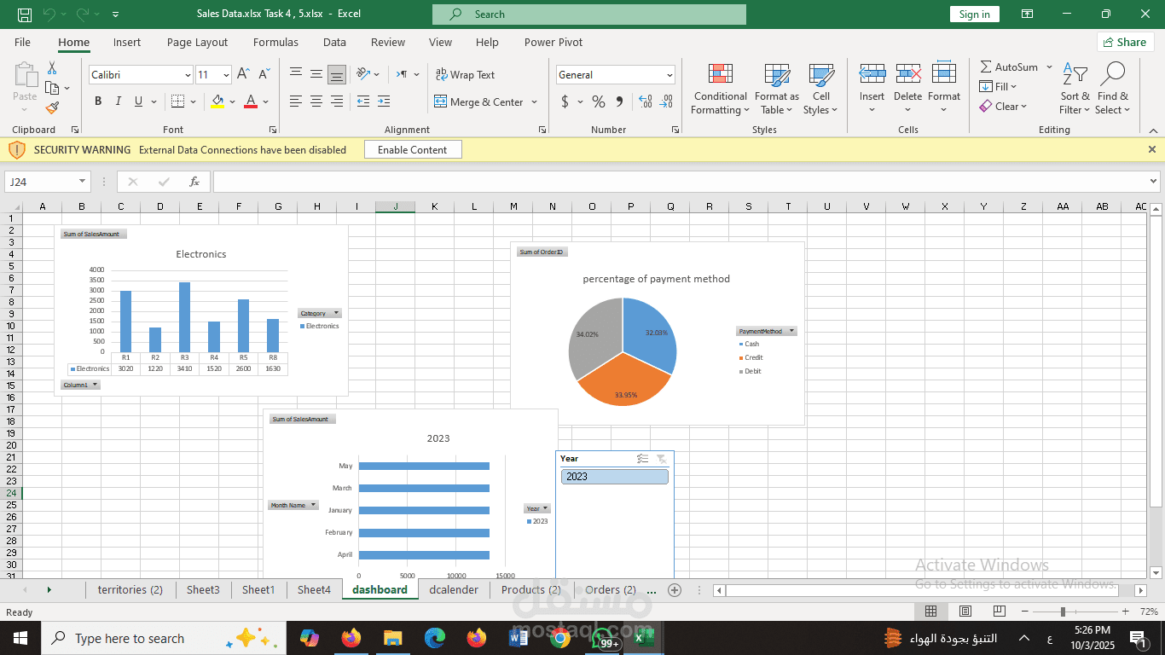Viewport: 1165px width, 655px height.
Task: Open Conditional Formatting menu
Action: (720, 89)
